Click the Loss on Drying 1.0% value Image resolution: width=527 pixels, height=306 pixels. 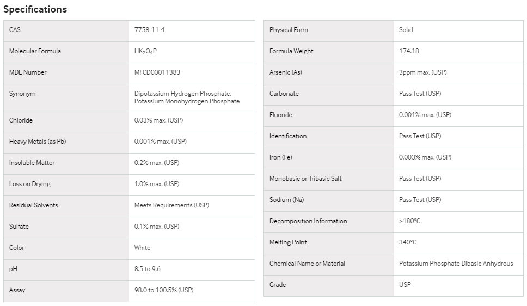pos(157,184)
